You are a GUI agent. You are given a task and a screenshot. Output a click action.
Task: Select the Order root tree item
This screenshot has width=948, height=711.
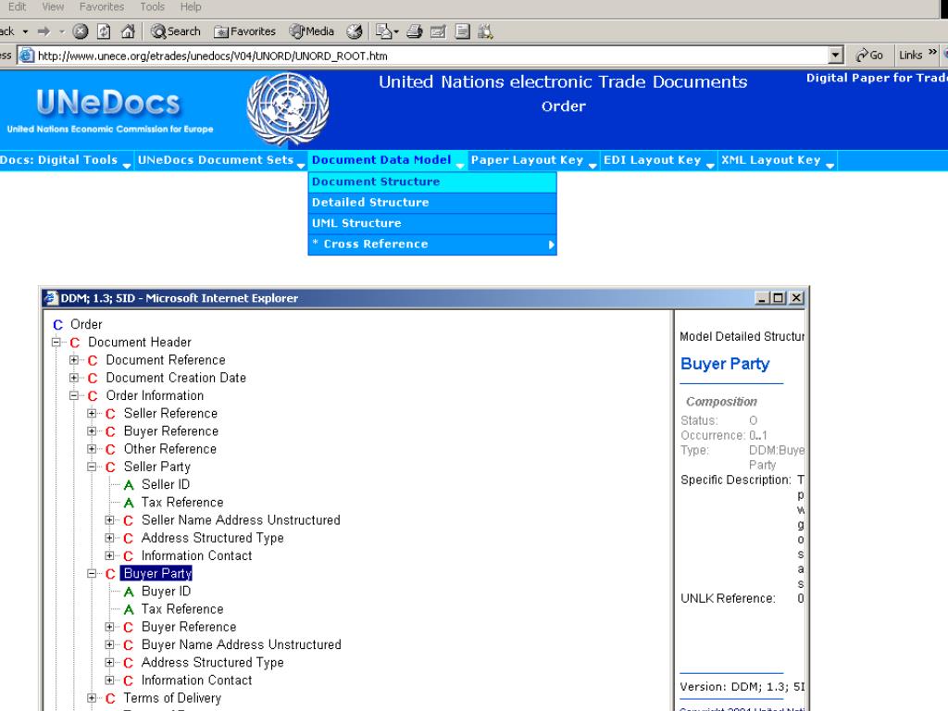(86, 325)
